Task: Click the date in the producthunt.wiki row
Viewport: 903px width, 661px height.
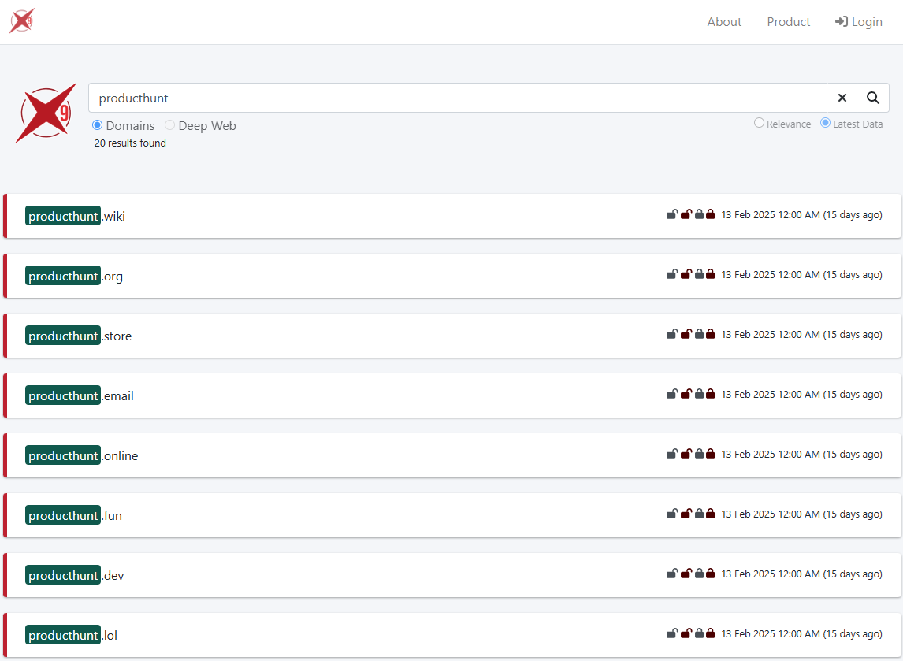Action: (x=801, y=215)
